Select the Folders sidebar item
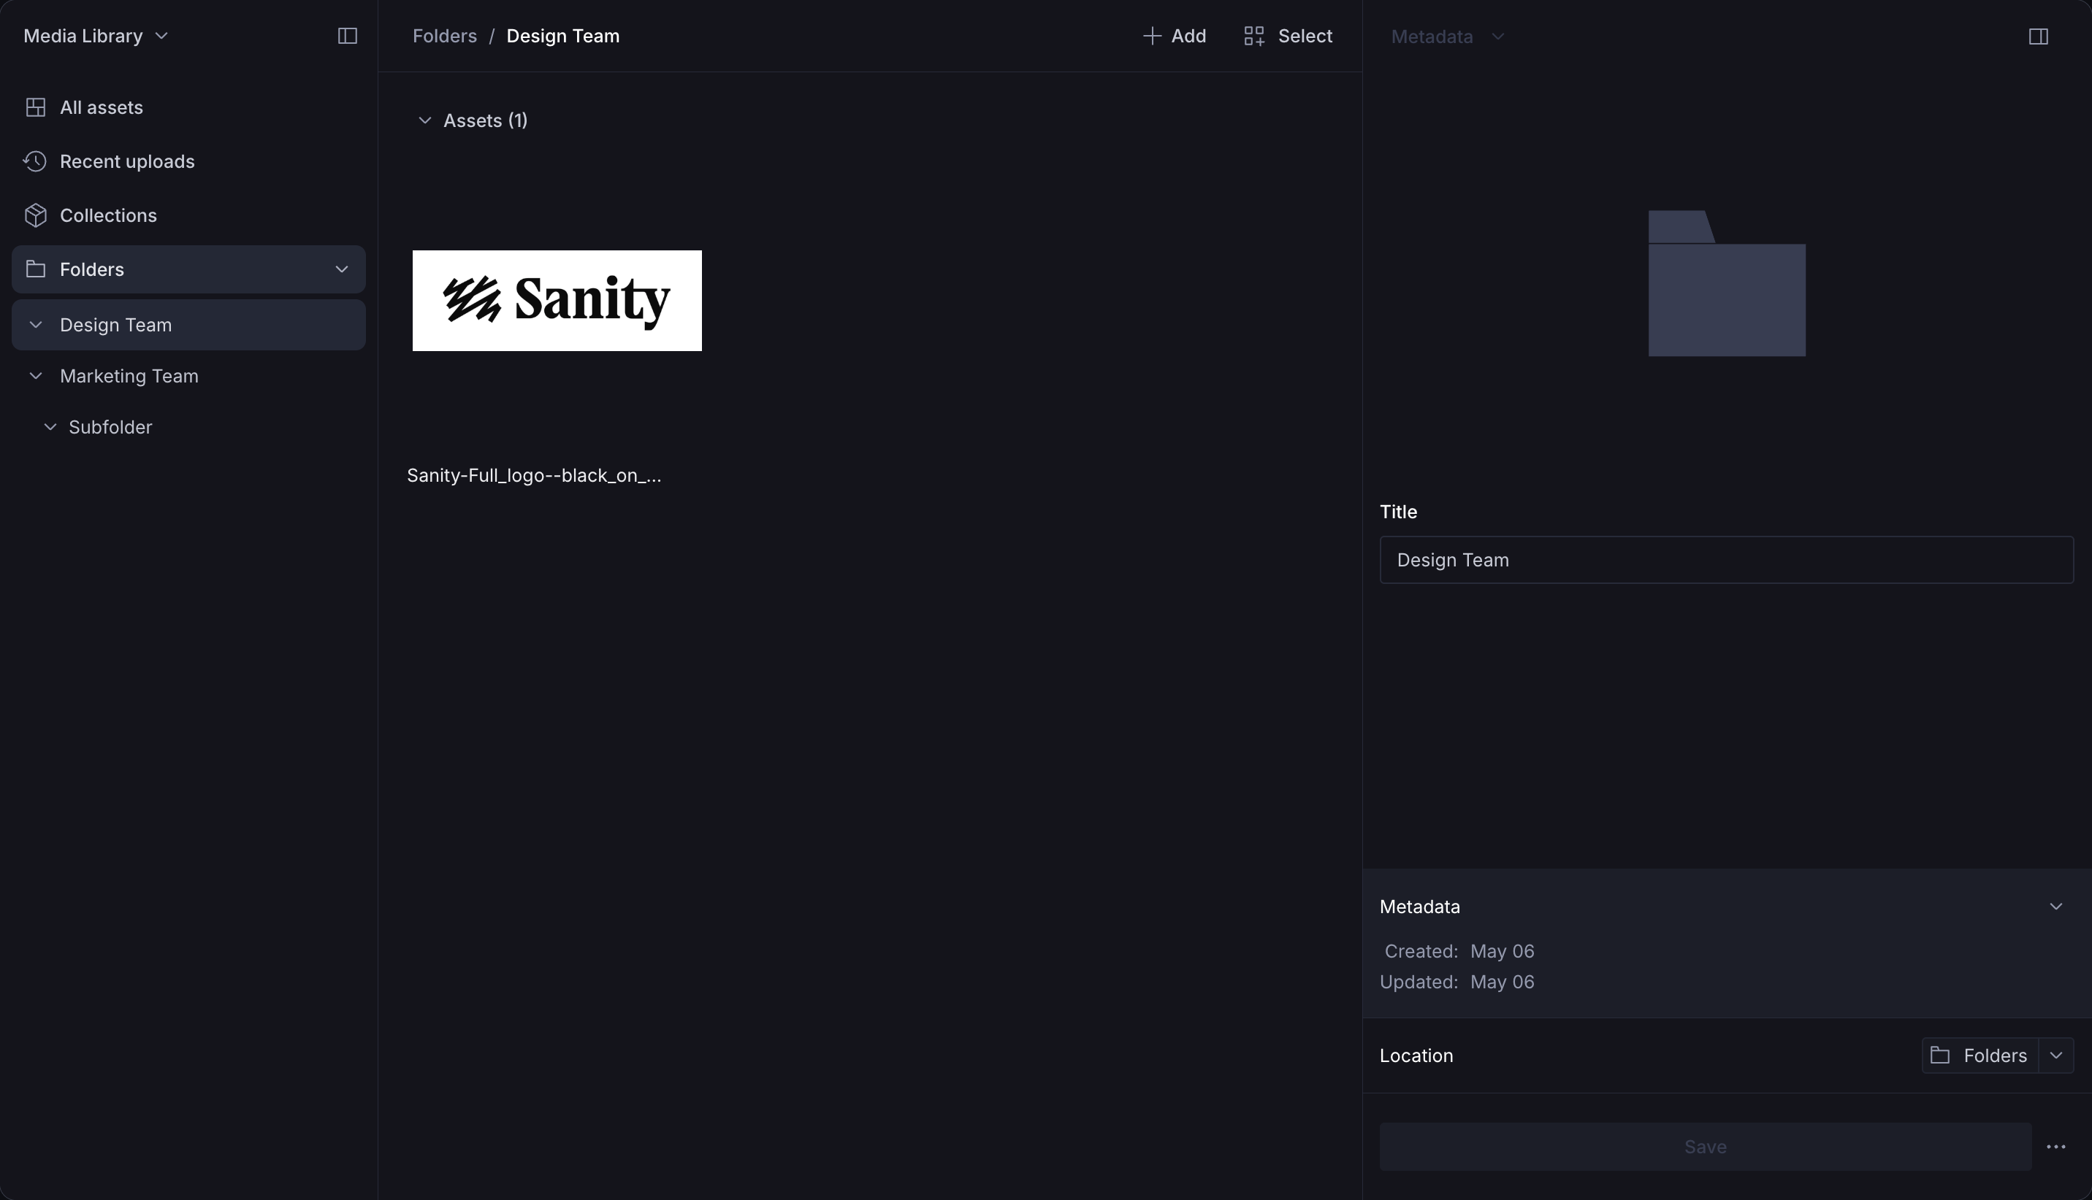 pos(188,269)
